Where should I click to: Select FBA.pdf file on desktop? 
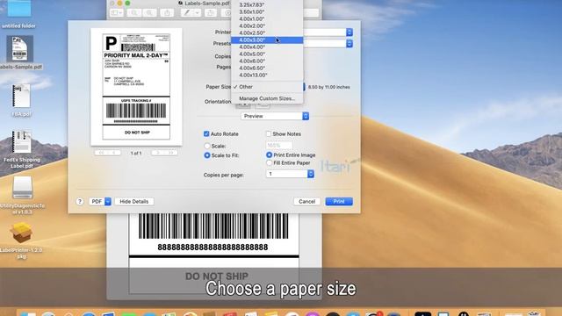pos(21,96)
